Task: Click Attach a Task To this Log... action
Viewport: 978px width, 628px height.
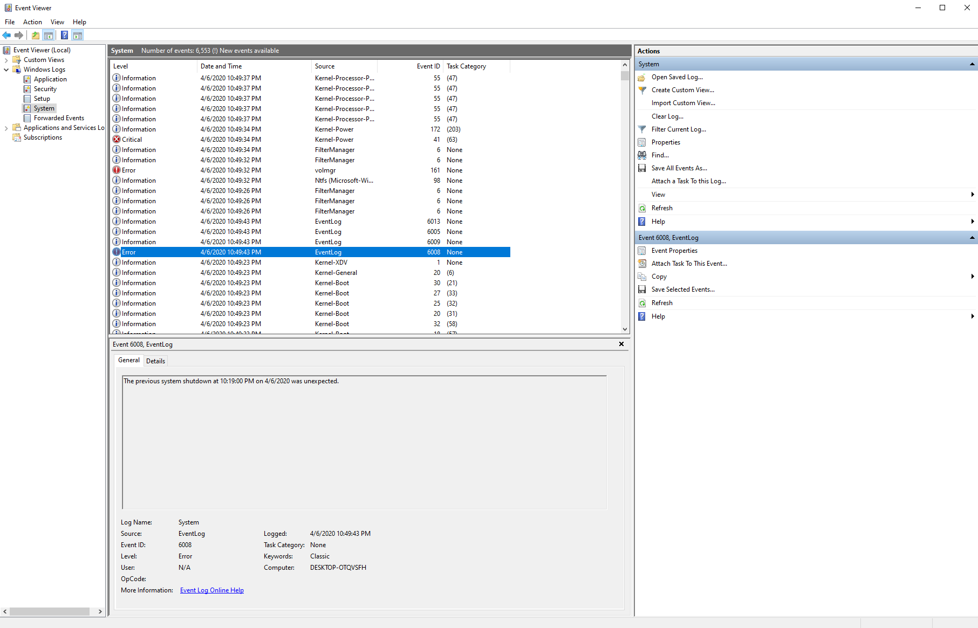Action: pyautogui.click(x=689, y=181)
